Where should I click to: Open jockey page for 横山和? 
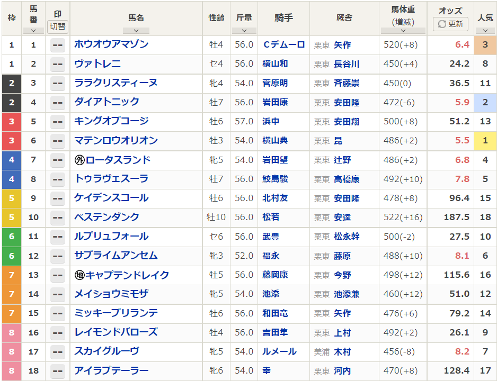coord(275,64)
